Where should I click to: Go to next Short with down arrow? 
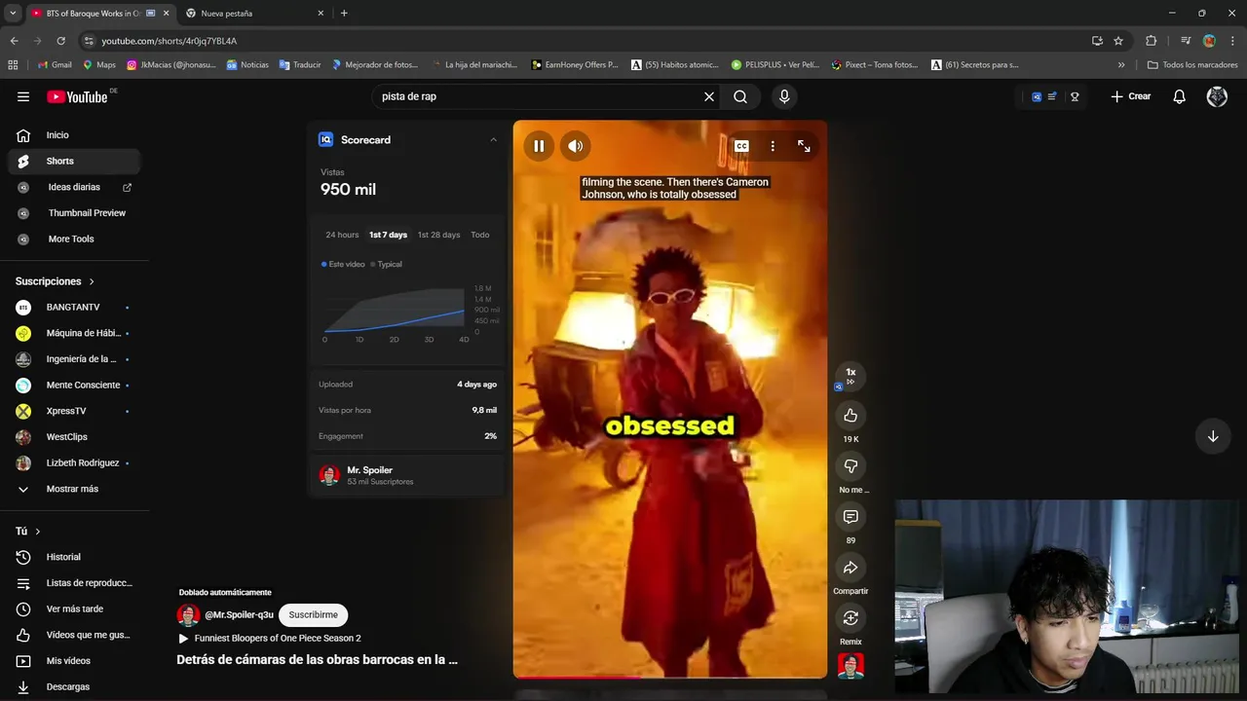point(1213,436)
